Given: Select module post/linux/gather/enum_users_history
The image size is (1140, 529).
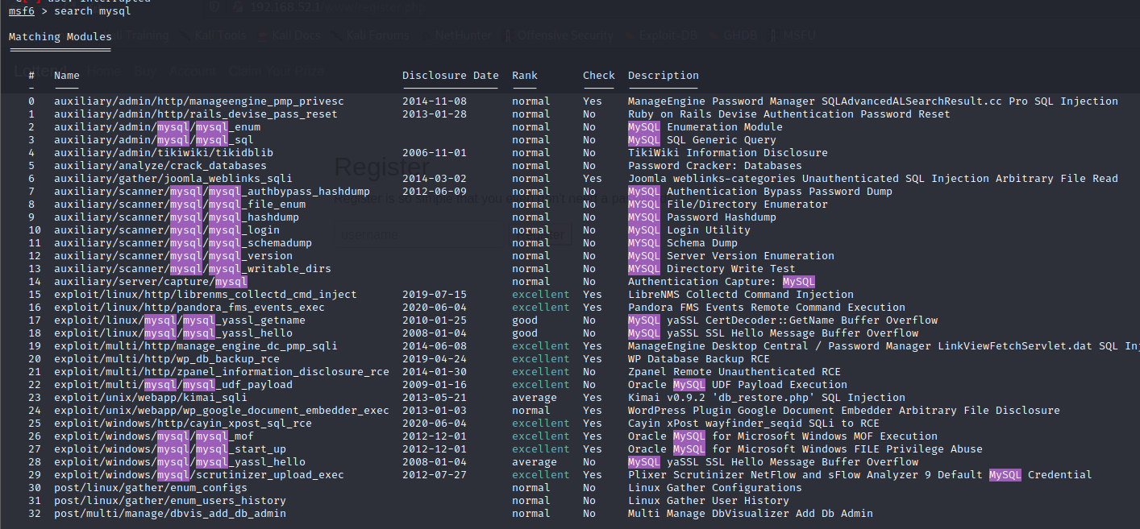Looking at the screenshot, I should point(170,501).
